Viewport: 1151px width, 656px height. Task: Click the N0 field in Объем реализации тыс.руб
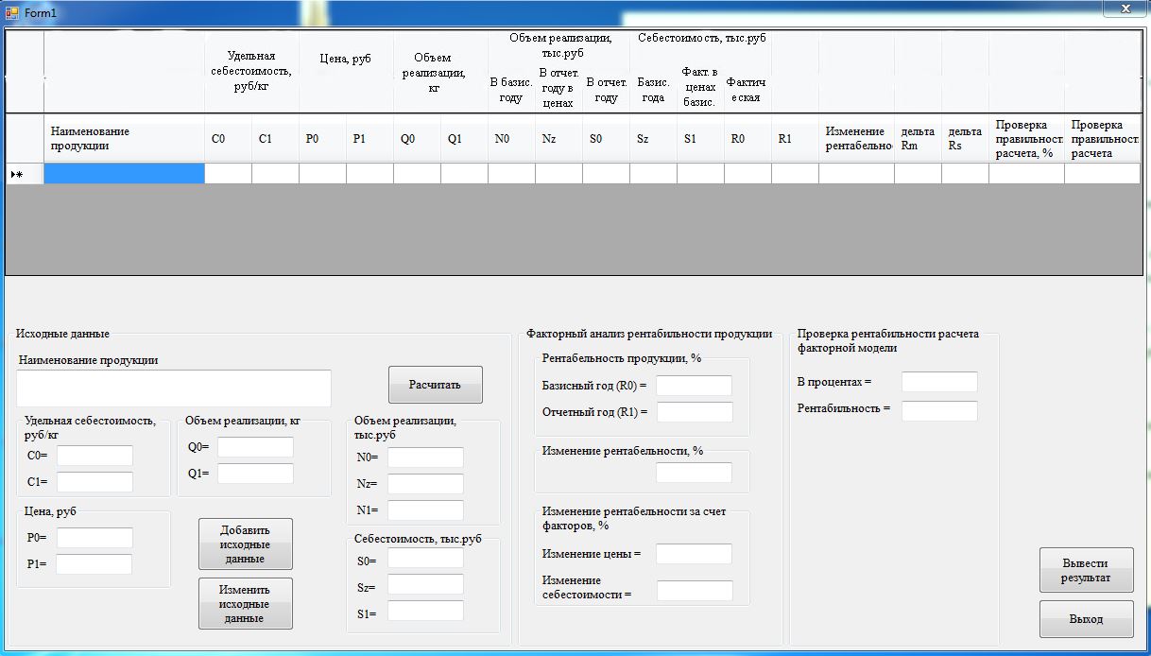pos(425,457)
